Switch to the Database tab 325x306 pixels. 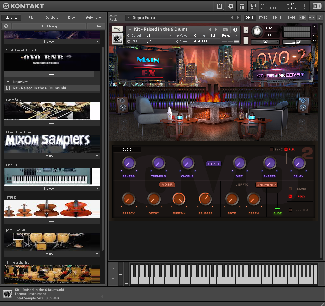coord(52,18)
